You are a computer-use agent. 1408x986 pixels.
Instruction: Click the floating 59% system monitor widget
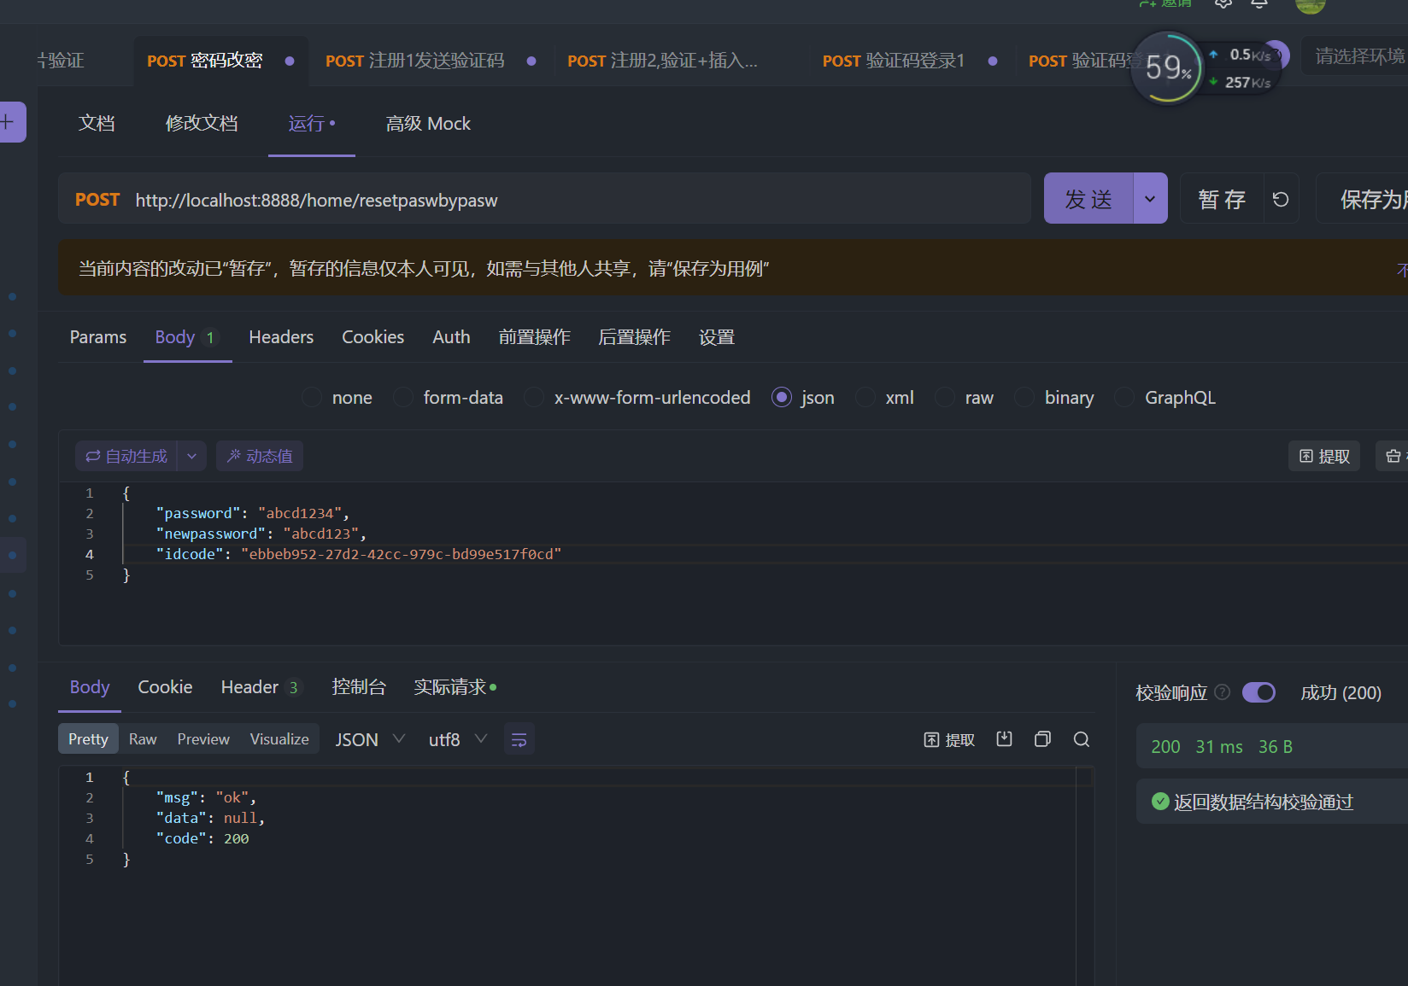tap(1167, 67)
